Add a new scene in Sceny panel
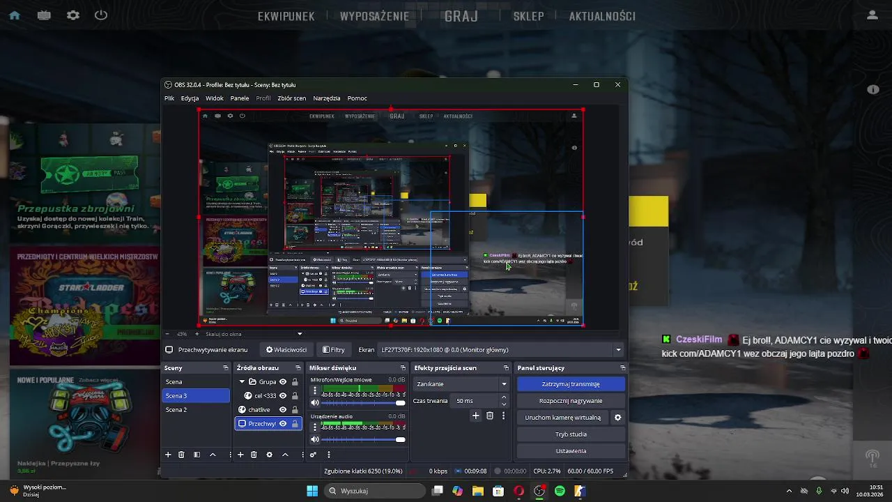Image resolution: width=892 pixels, height=502 pixels. pyautogui.click(x=168, y=455)
